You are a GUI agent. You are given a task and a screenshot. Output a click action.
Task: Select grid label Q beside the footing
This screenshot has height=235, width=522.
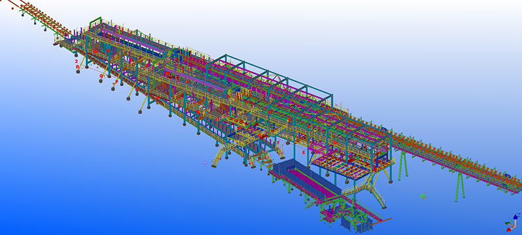coord(101,76)
